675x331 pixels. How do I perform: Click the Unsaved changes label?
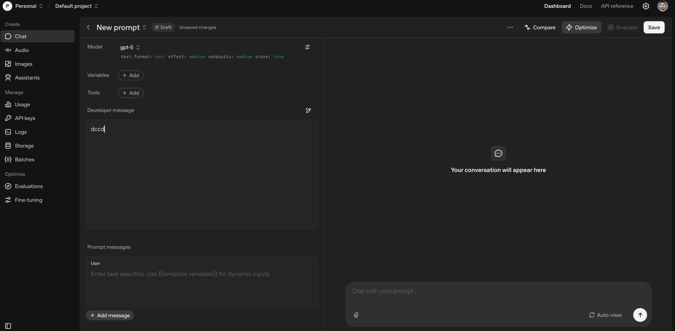click(198, 27)
